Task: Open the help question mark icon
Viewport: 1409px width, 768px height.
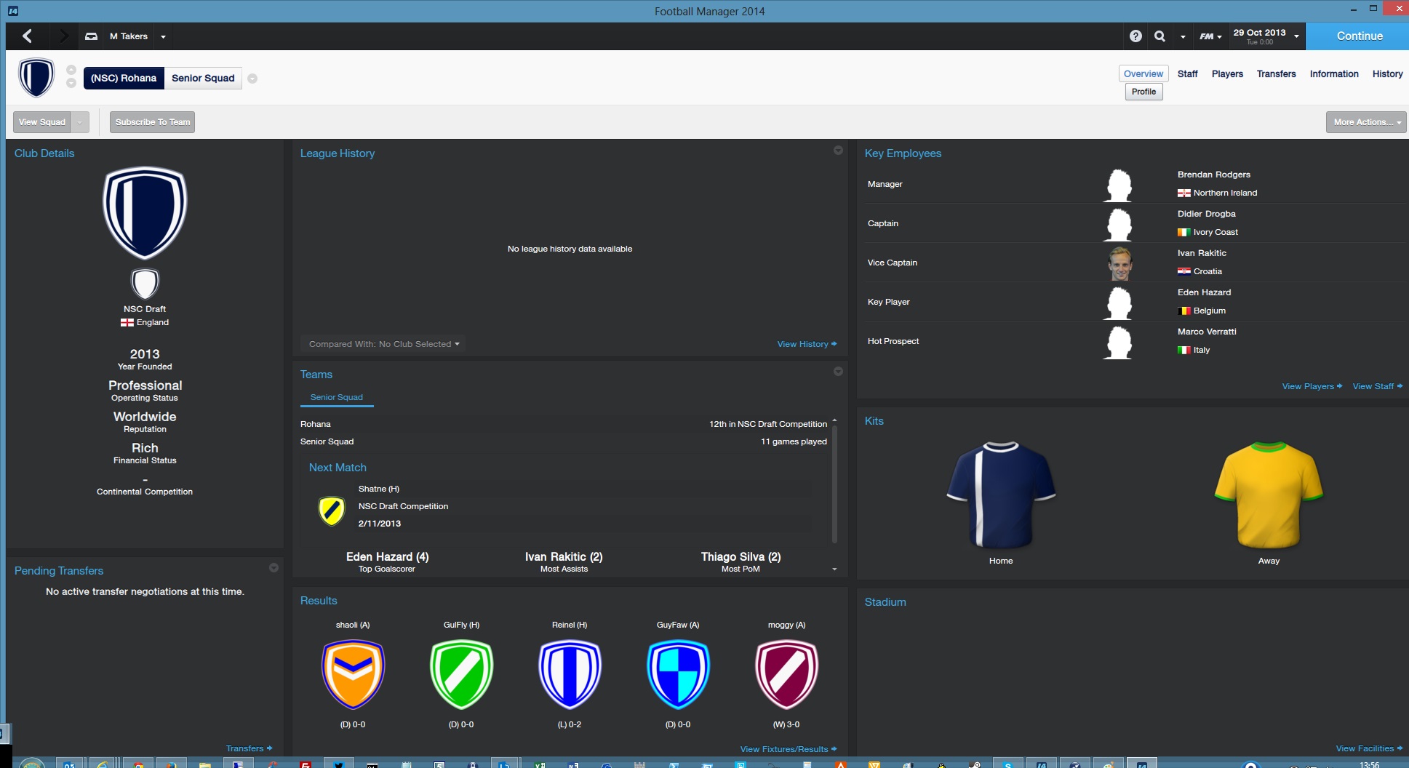Action: coord(1135,36)
